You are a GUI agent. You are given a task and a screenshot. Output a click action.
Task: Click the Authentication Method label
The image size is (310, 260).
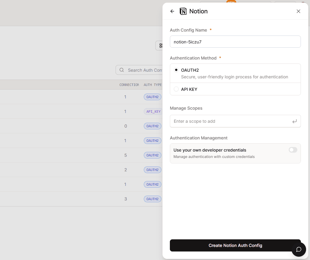click(193, 58)
